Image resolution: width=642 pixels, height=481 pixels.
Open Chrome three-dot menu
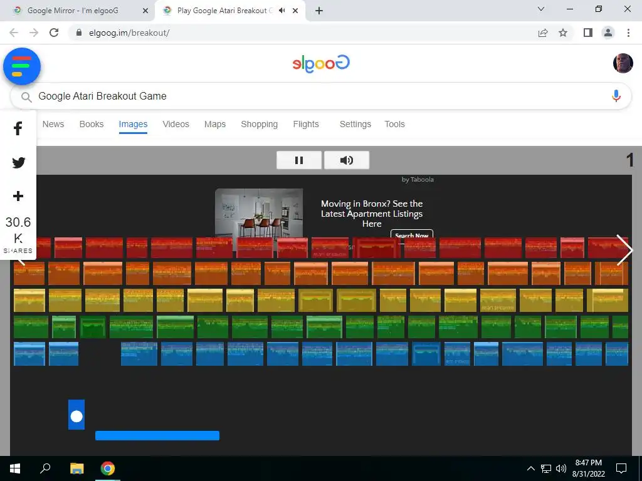(x=628, y=33)
